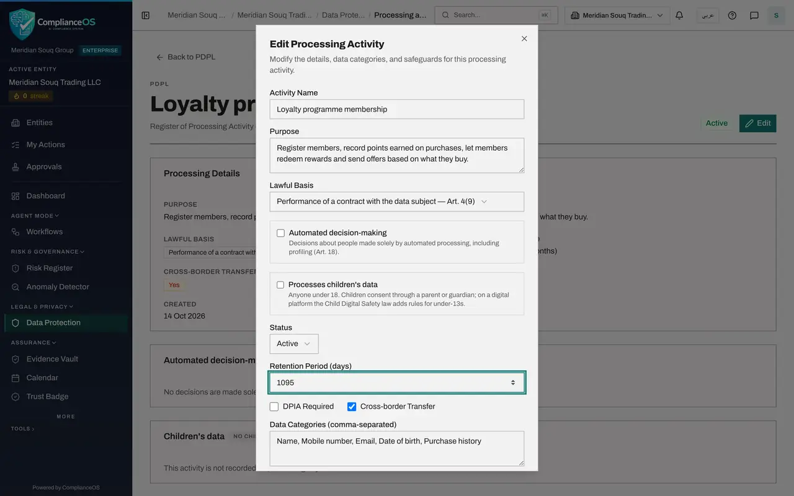Viewport: 794px width, 496px height.
Task: Open the Meridian Souq Trading entity selector
Action: (x=617, y=15)
